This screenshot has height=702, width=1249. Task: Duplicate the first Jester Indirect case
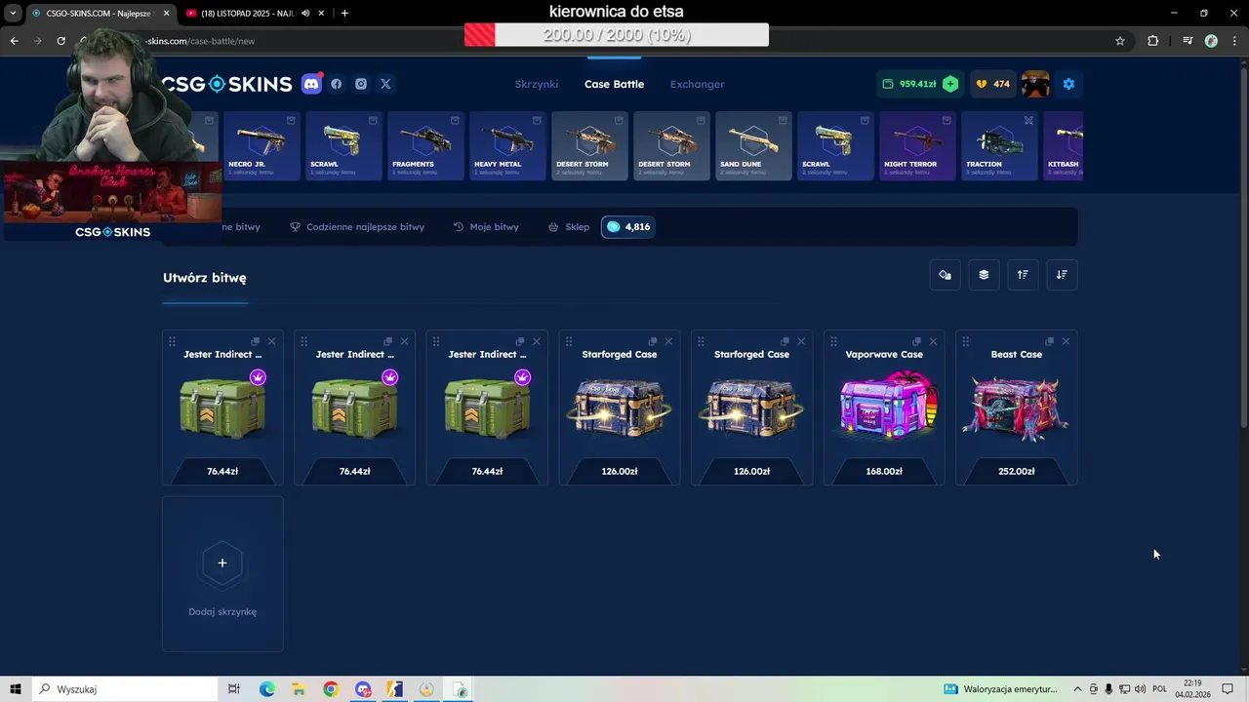pos(256,341)
